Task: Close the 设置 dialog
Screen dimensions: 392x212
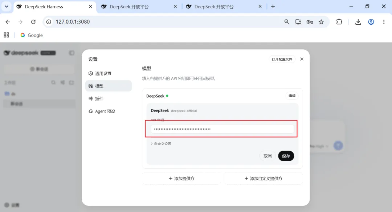Action: tap(302, 59)
